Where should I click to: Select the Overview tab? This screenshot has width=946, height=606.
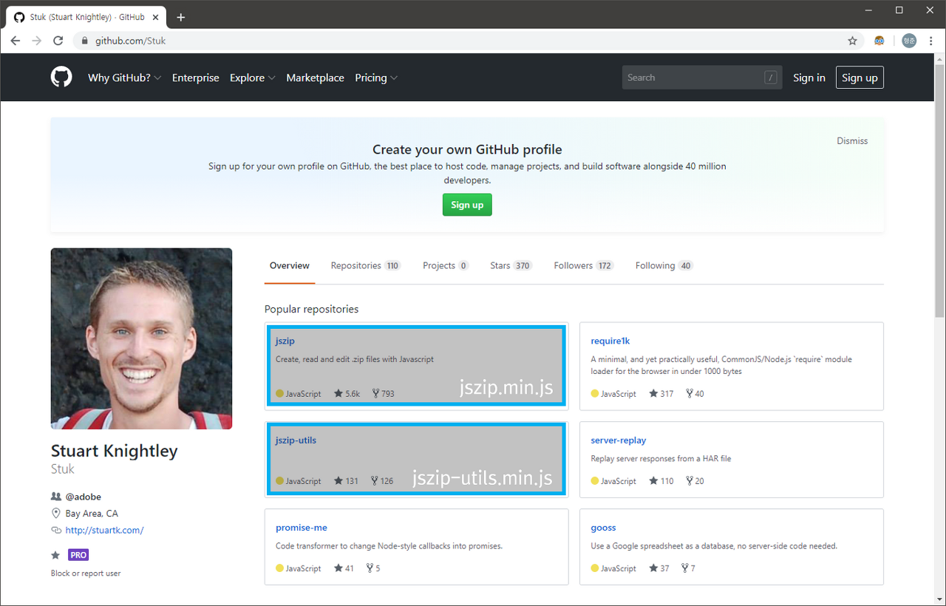pyautogui.click(x=290, y=265)
